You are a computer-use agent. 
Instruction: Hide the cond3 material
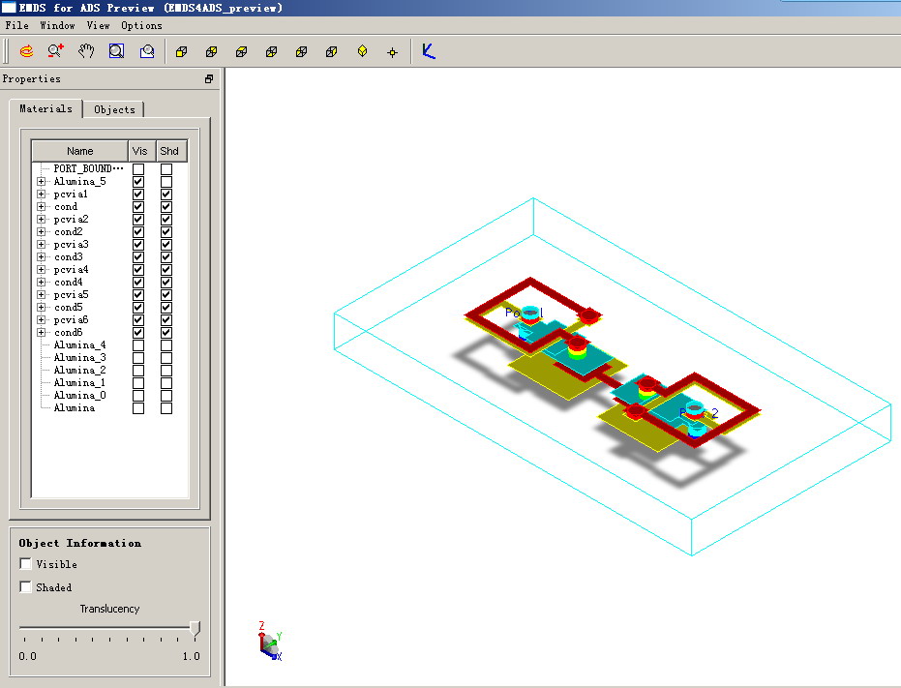pos(138,257)
